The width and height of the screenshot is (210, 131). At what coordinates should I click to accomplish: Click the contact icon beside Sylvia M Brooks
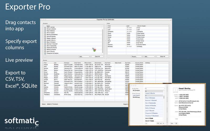(45, 36)
